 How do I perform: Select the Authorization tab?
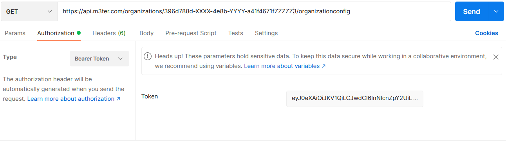tap(56, 33)
